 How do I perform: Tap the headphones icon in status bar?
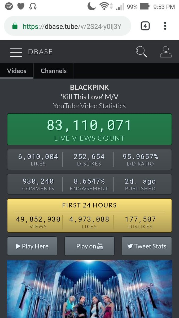pyautogui.click(x=33, y=6)
